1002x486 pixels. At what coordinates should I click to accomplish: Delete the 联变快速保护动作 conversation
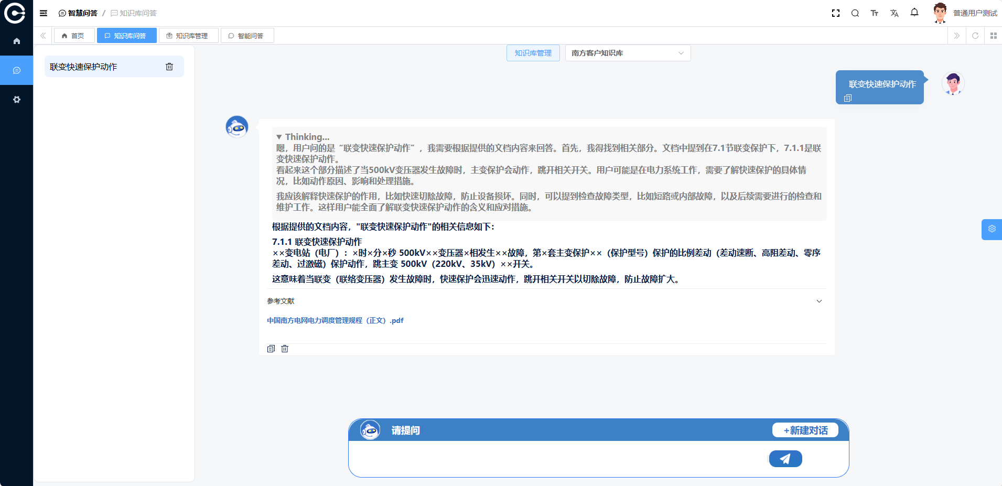tap(169, 67)
